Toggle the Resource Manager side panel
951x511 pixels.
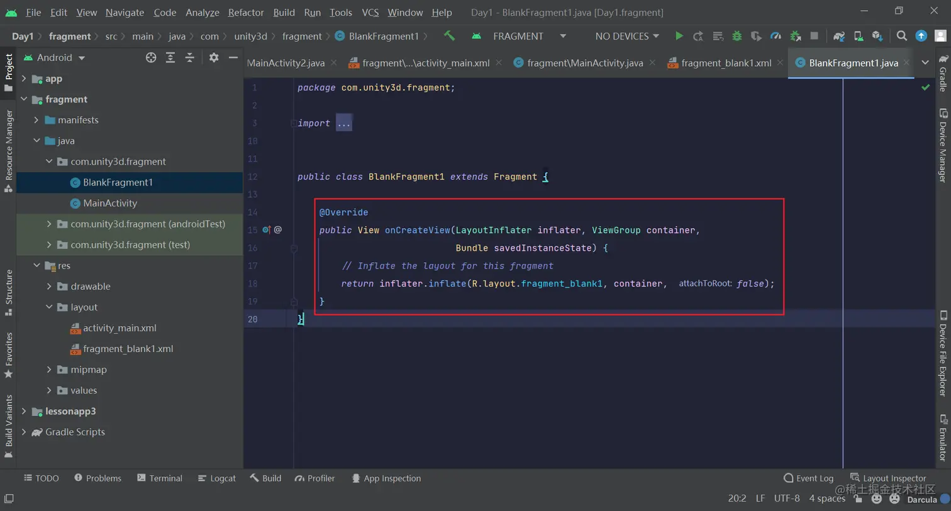pyautogui.click(x=9, y=151)
